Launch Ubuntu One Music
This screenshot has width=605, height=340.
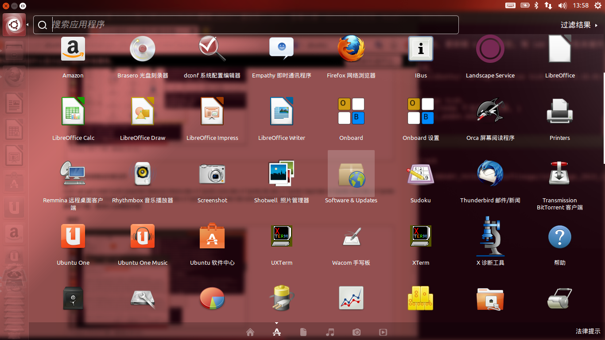click(143, 236)
